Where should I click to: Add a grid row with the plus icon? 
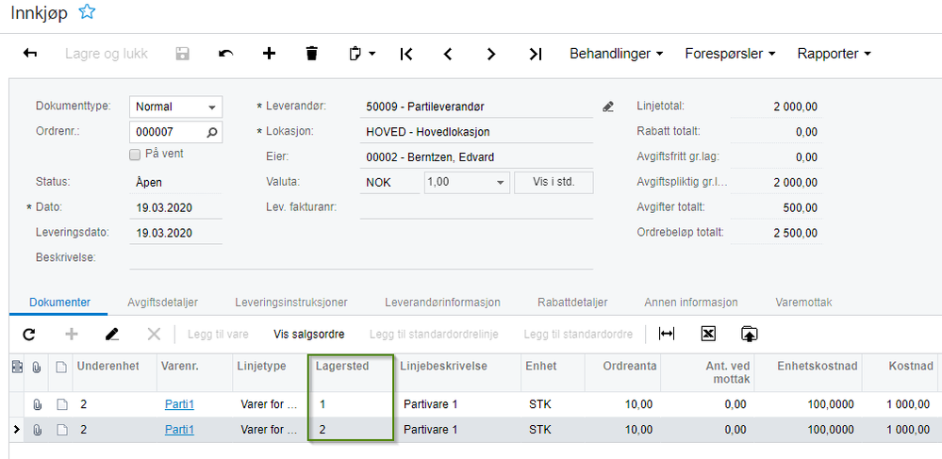[x=72, y=334]
